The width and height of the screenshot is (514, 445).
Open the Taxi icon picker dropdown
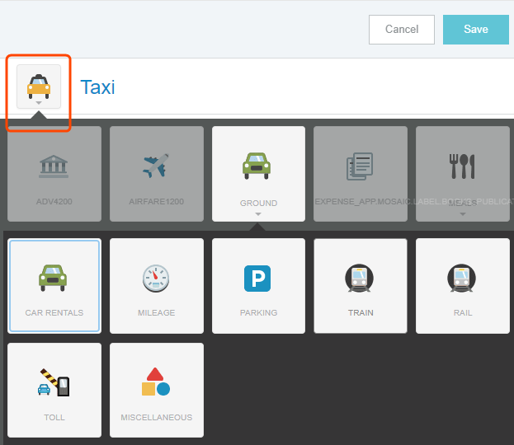pyautogui.click(x=39, y=87)
